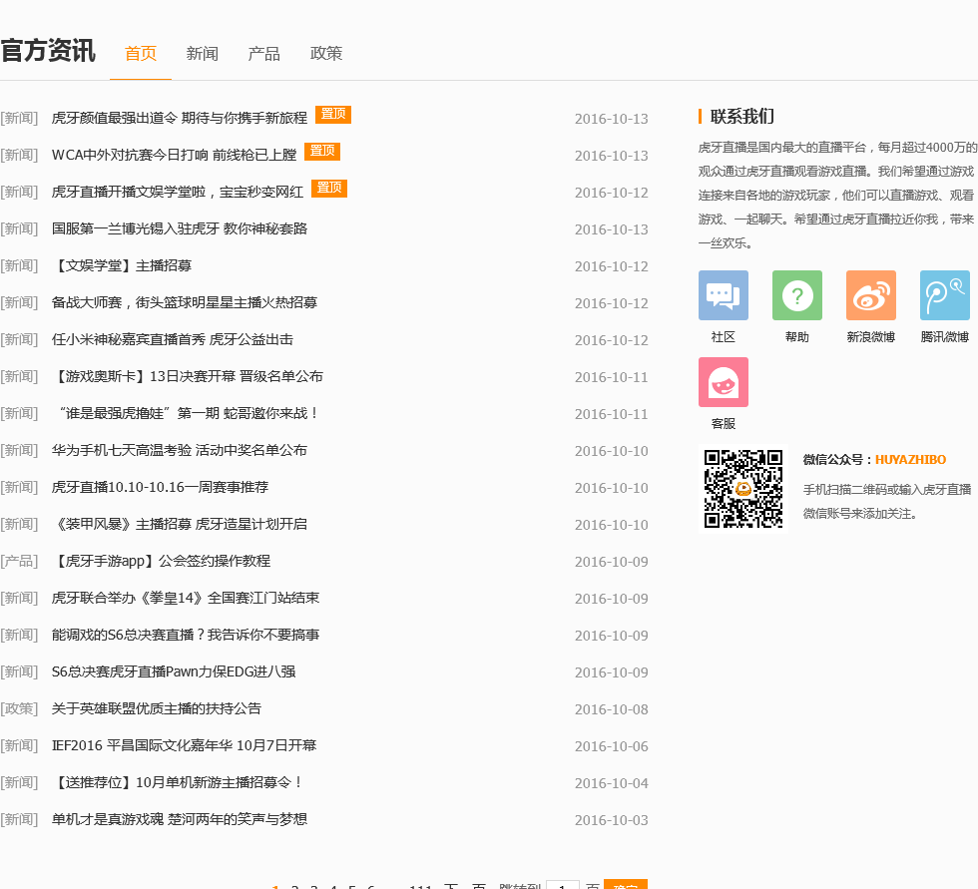Open 华为手机七天高温考验 winners article
Viewport: 978px width, 889px height.
tap(180, 451)
